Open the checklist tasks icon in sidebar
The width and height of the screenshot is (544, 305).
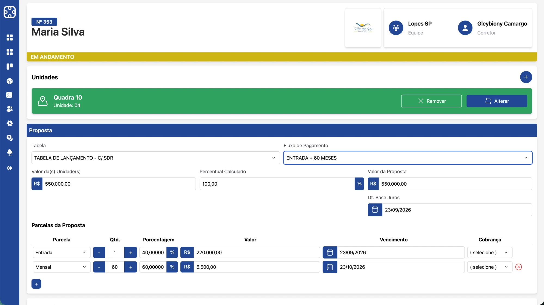click(10, 95)
